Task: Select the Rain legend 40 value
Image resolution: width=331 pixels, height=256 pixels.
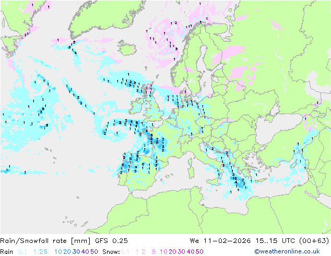Action: coord(85,252)
